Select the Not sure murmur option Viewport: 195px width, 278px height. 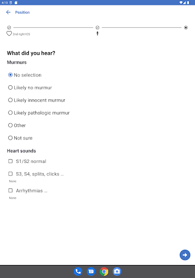[x=20, y=138]
